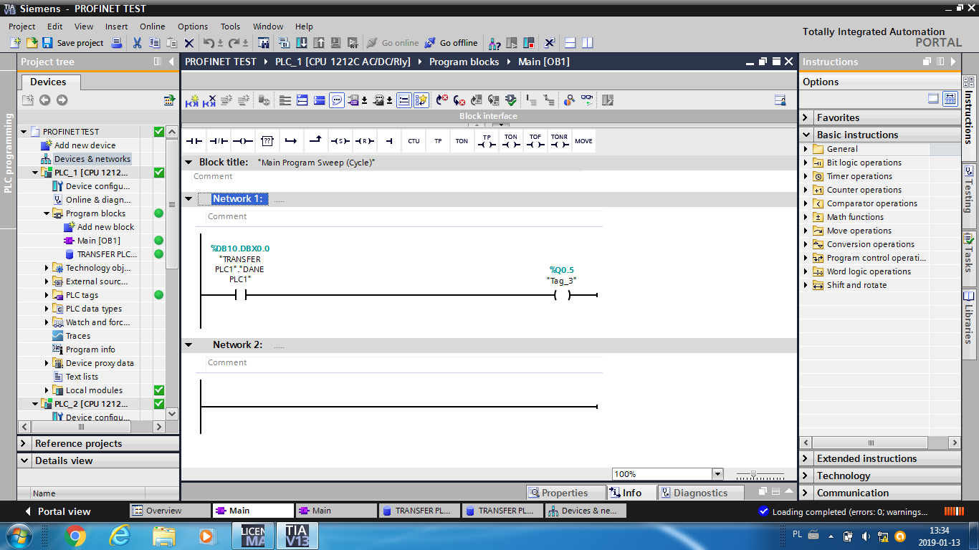Toggle network comments display in editor toolbar
Screen dimensions: 979x550
pos(404,101)
